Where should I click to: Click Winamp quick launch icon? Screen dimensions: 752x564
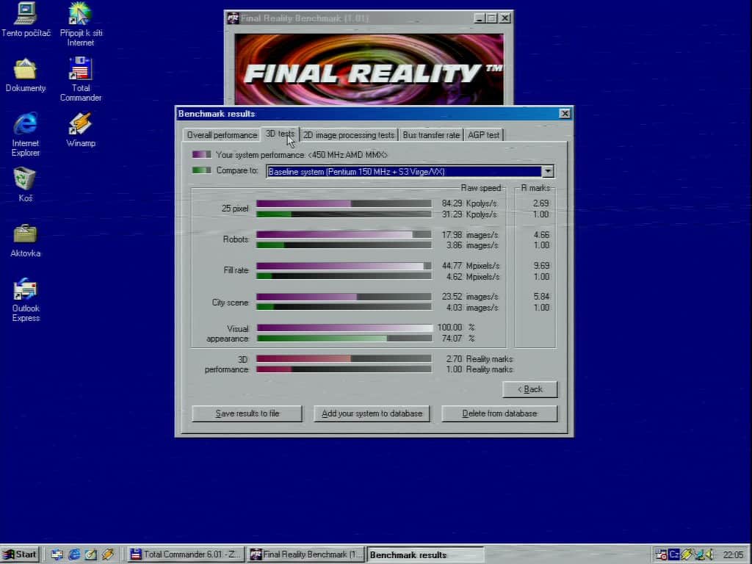(107, 554)
